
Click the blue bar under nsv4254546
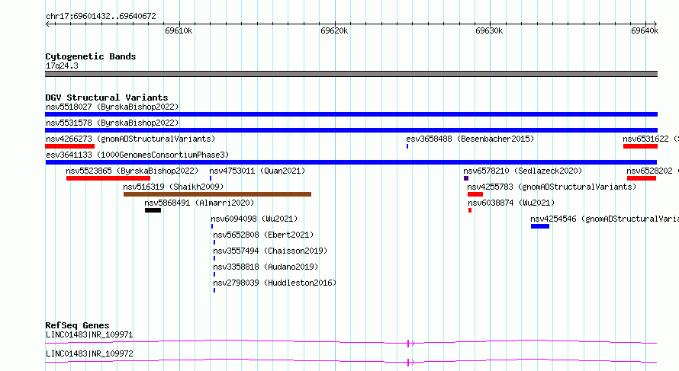coord(540,226)
